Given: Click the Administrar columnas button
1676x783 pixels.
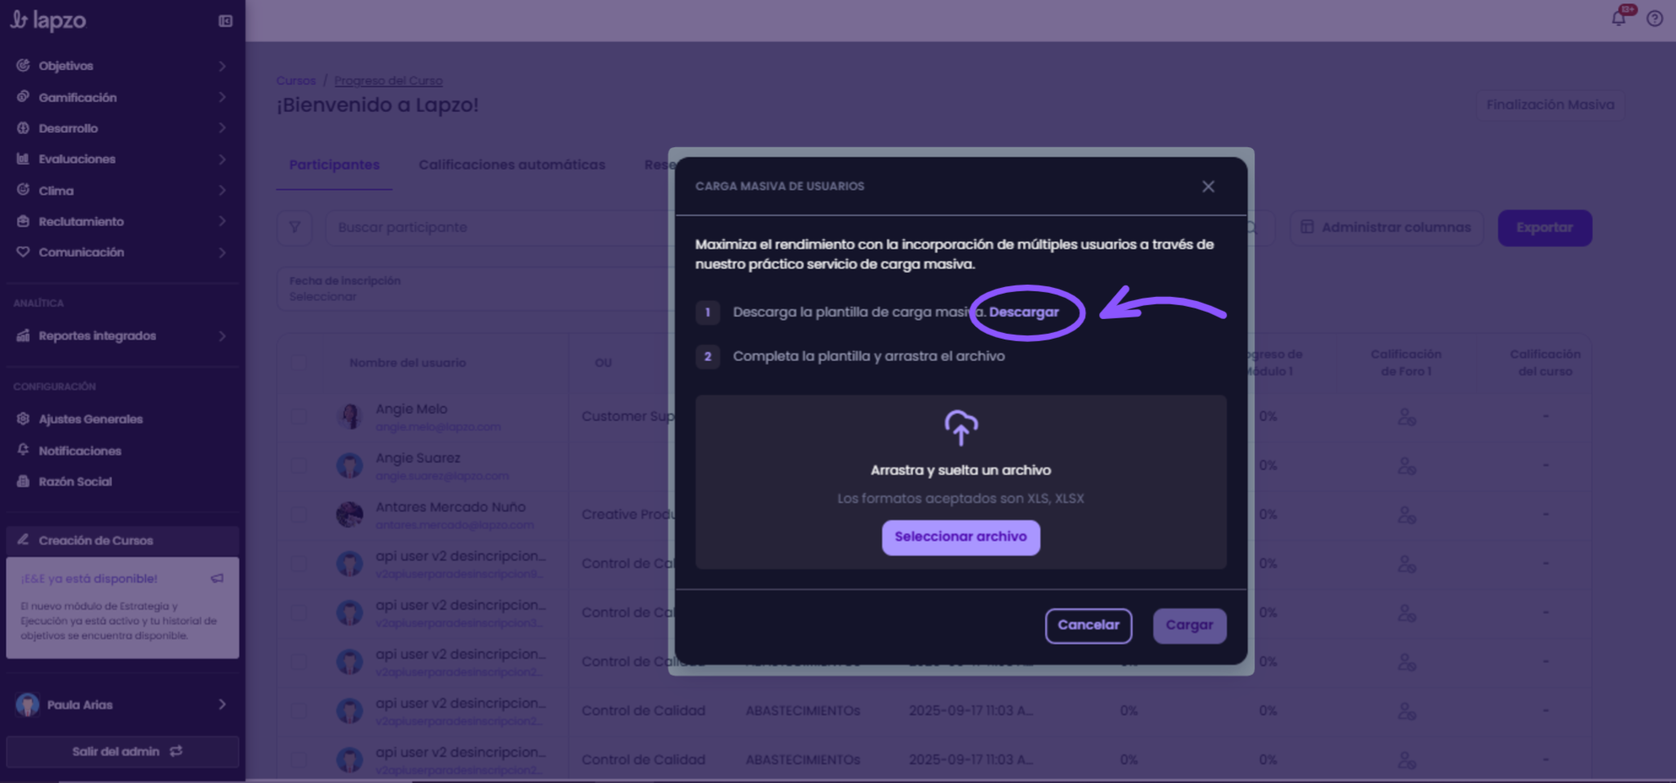Looking at the screenshot, I should (1386, 227).
